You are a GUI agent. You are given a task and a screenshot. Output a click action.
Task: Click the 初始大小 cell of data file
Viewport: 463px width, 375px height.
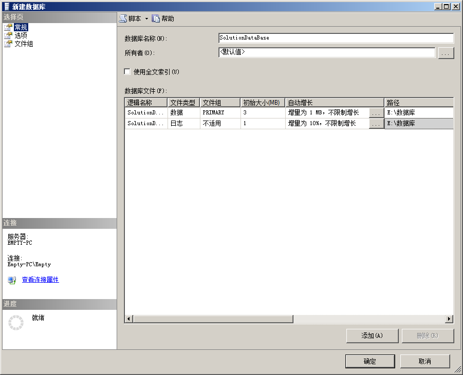tap(262, 112)
